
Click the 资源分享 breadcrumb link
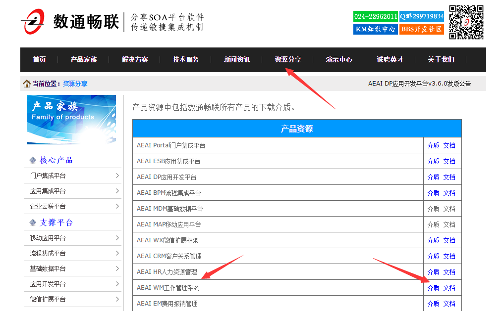[x=75, y=84]
